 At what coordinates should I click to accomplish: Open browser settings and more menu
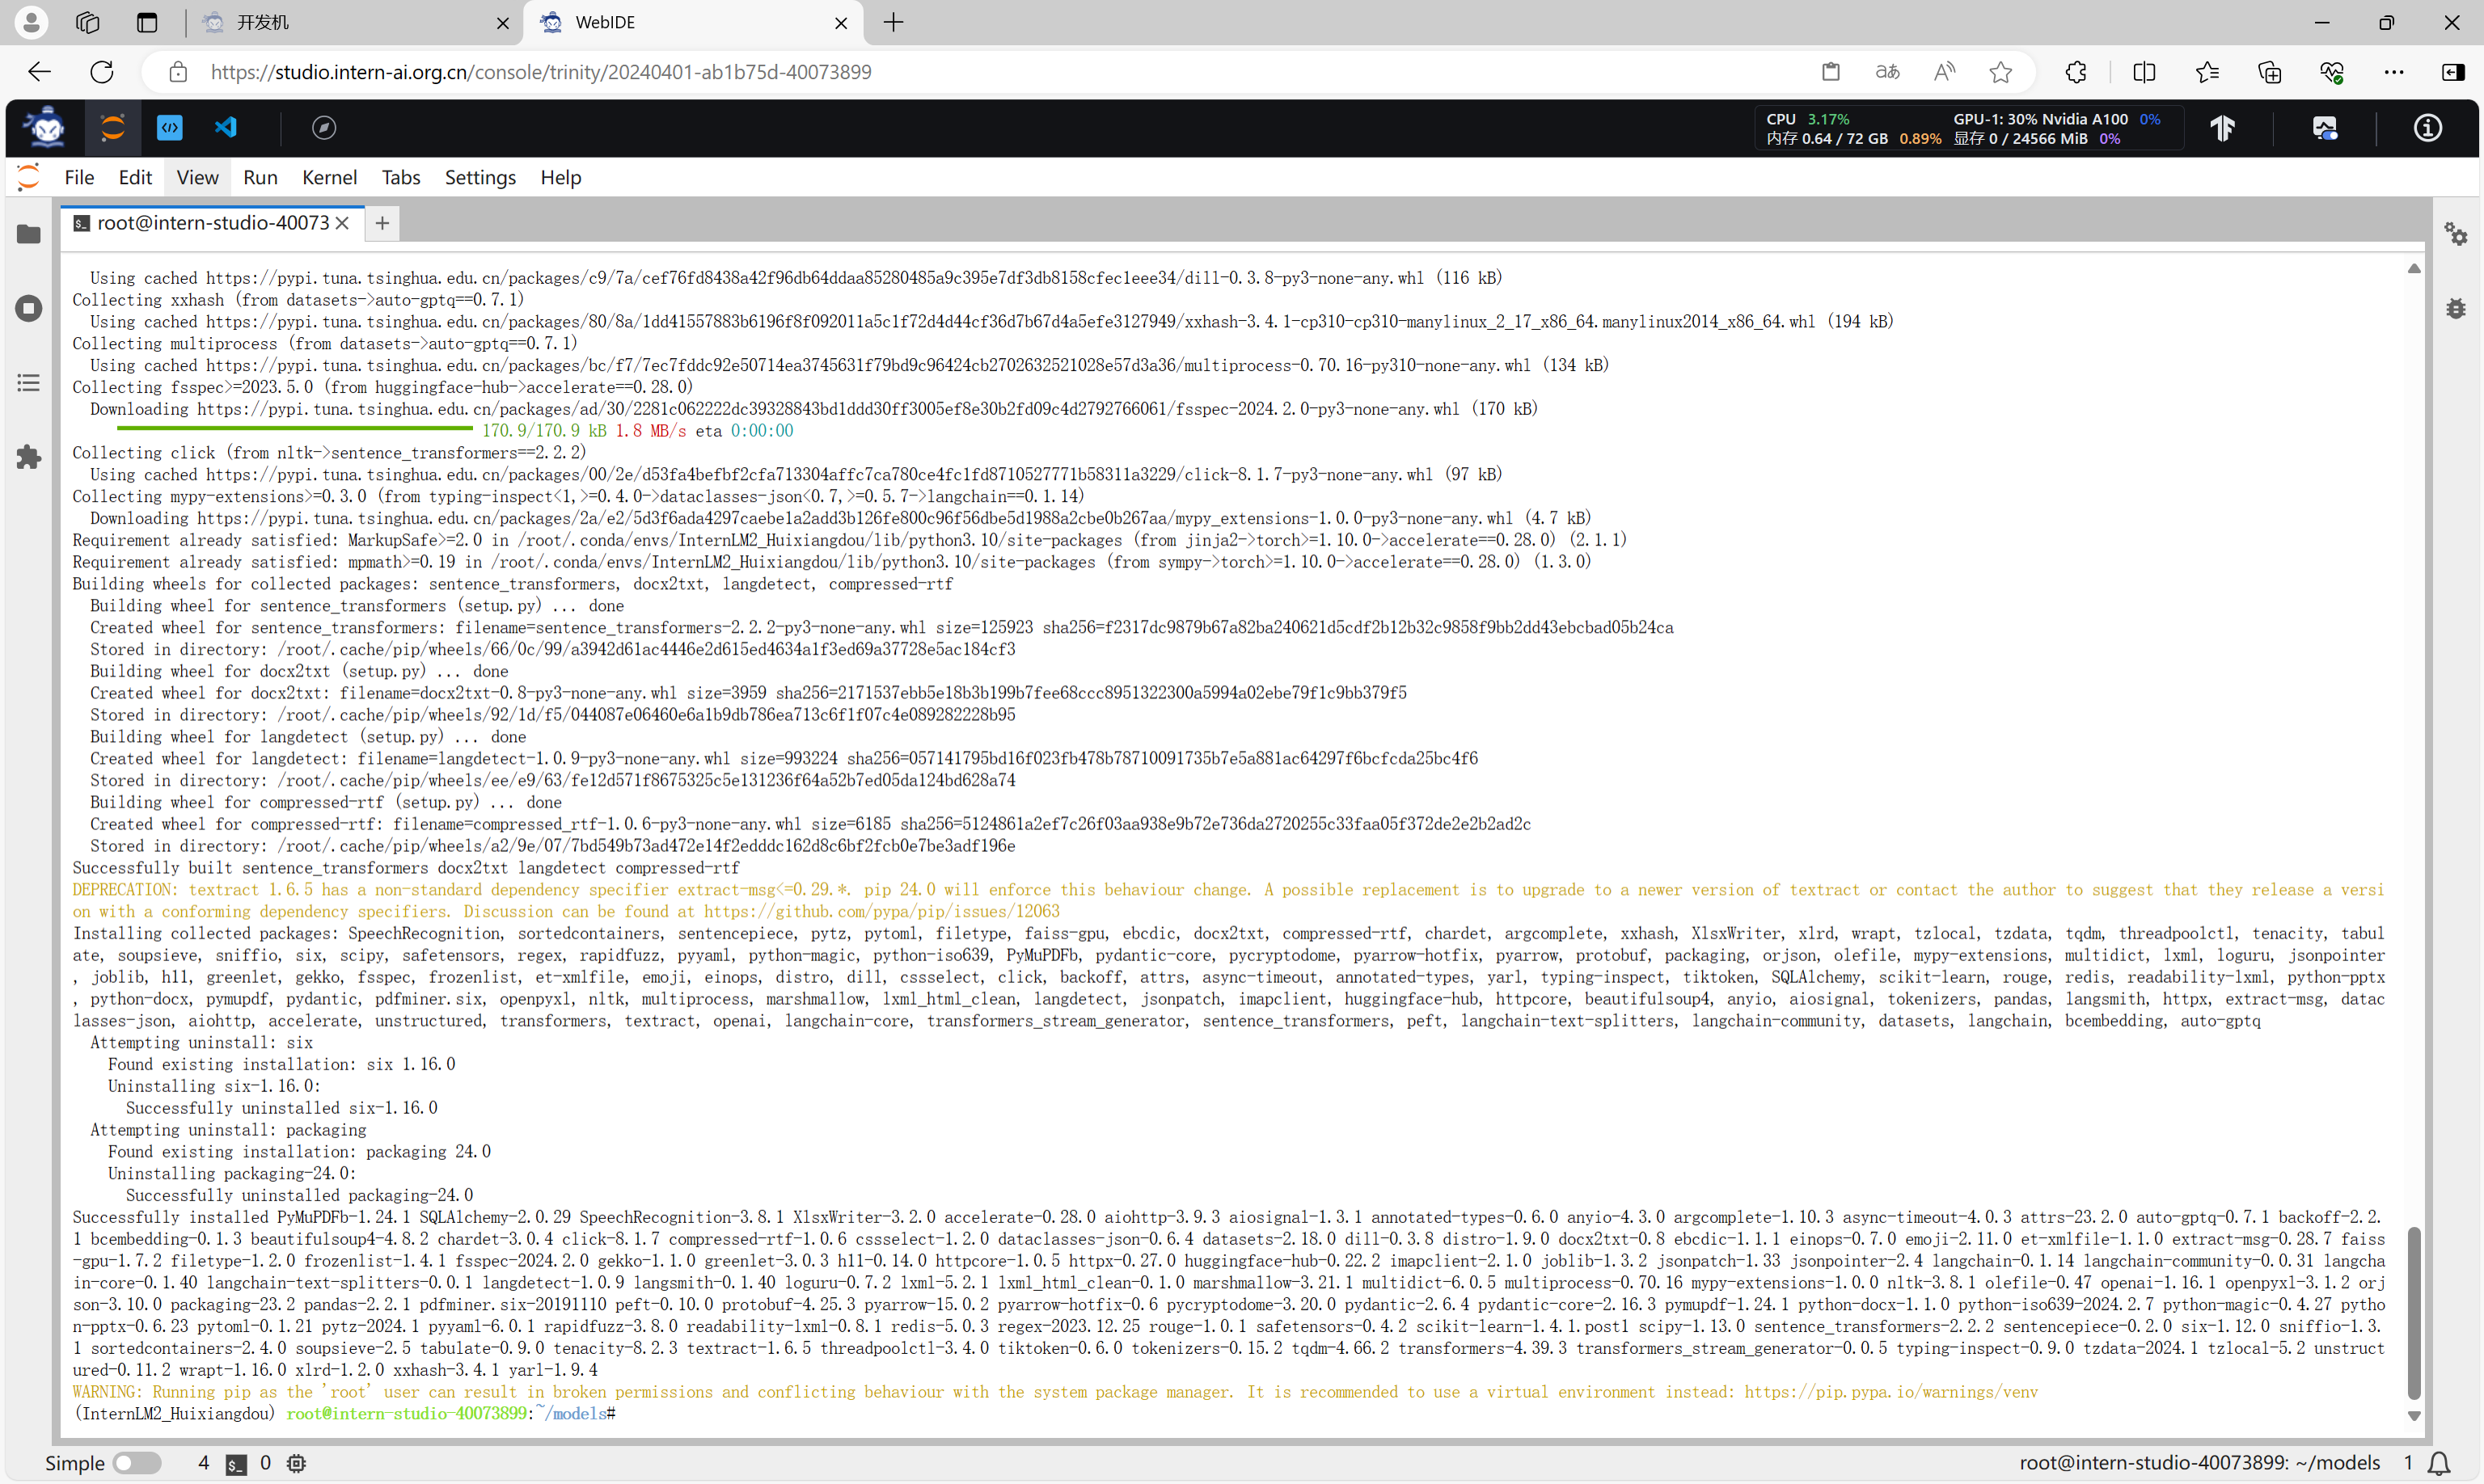(x=2394, y=72)
